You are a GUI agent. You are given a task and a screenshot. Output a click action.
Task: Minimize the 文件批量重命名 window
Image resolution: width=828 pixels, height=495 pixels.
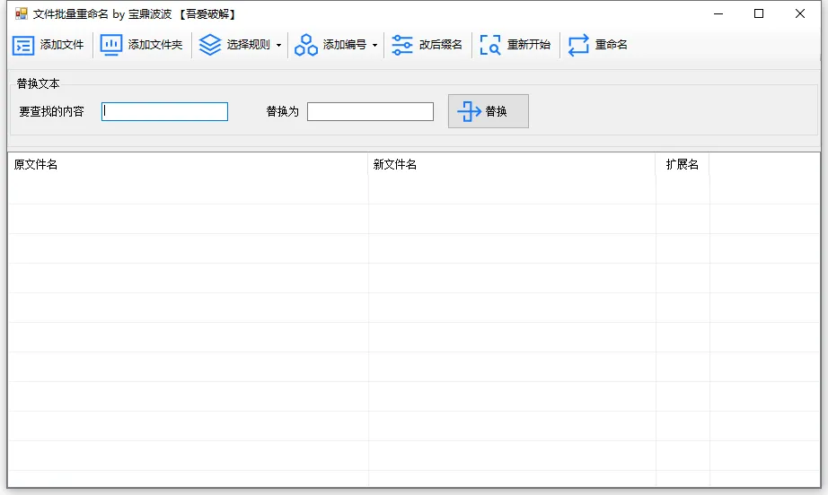click(718, 13)
